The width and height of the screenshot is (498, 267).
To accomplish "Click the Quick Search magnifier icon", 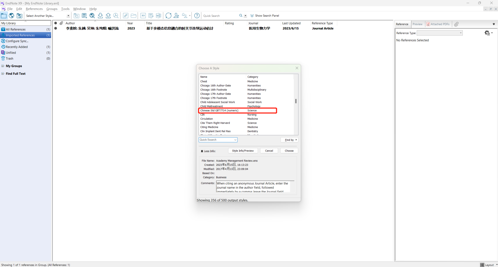I will point(241,16).
